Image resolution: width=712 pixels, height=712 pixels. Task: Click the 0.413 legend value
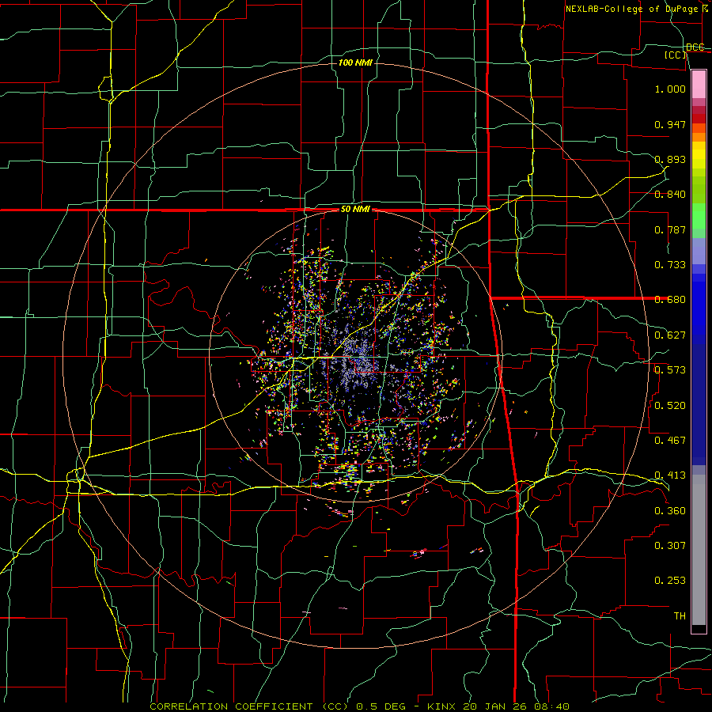point(670,475)
